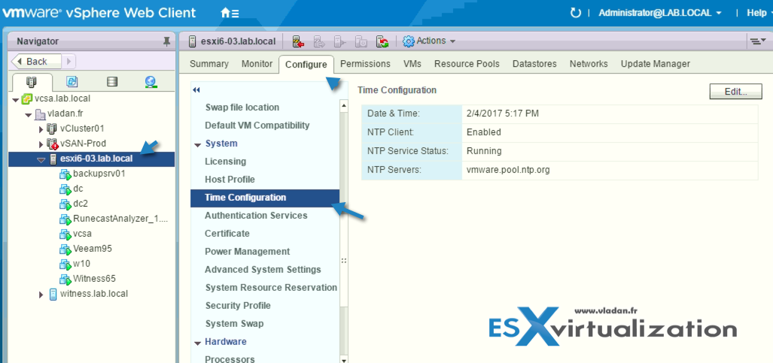The height and width of the screenshot is (363, 773).
Task: Switch to the Permissions tab
Action: (365, 64)
